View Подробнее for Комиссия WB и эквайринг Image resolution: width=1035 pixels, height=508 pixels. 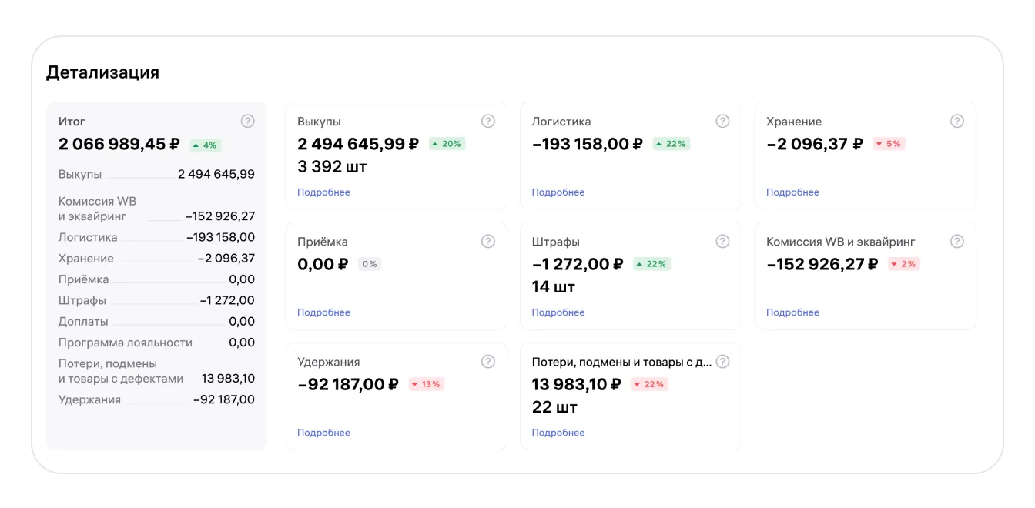pos(792,312)
